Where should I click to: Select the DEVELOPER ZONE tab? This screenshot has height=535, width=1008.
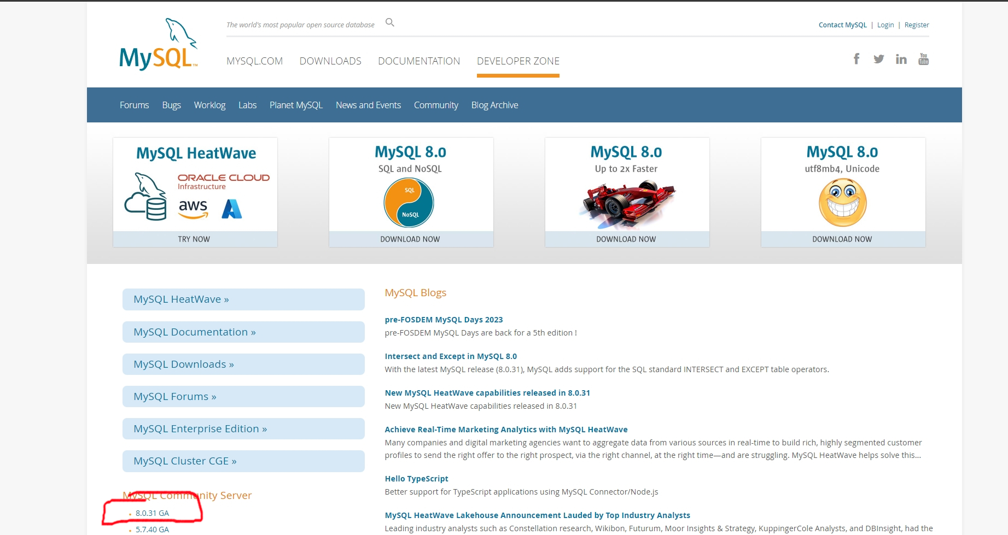click(x=518, y=61)
